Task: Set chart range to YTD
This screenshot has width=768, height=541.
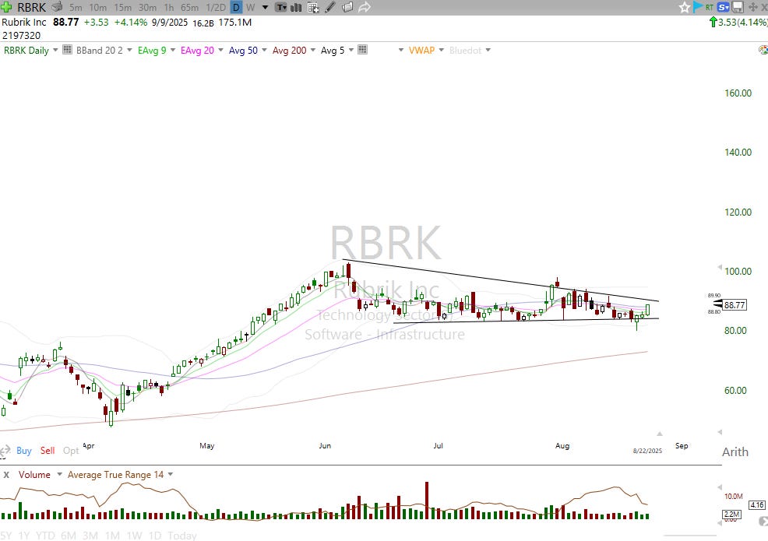Action: pyautogui.click(x=45, y=536)
